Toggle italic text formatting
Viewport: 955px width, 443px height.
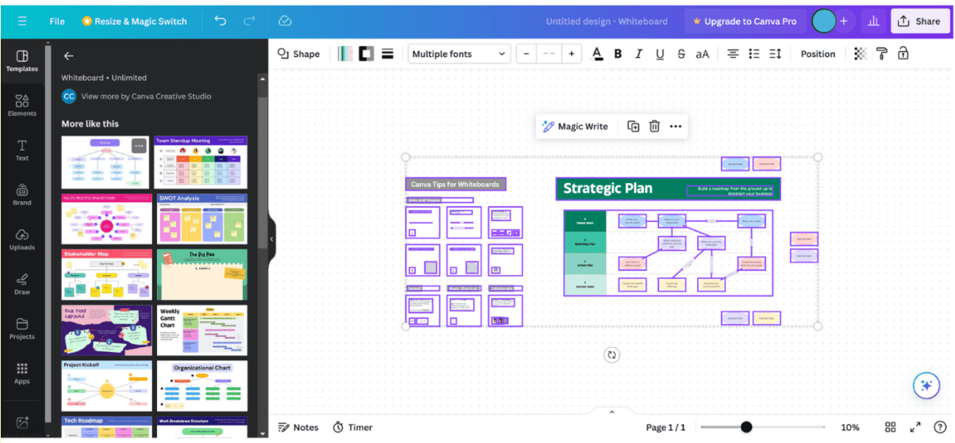pyautogui.click(x=639, y=54)
